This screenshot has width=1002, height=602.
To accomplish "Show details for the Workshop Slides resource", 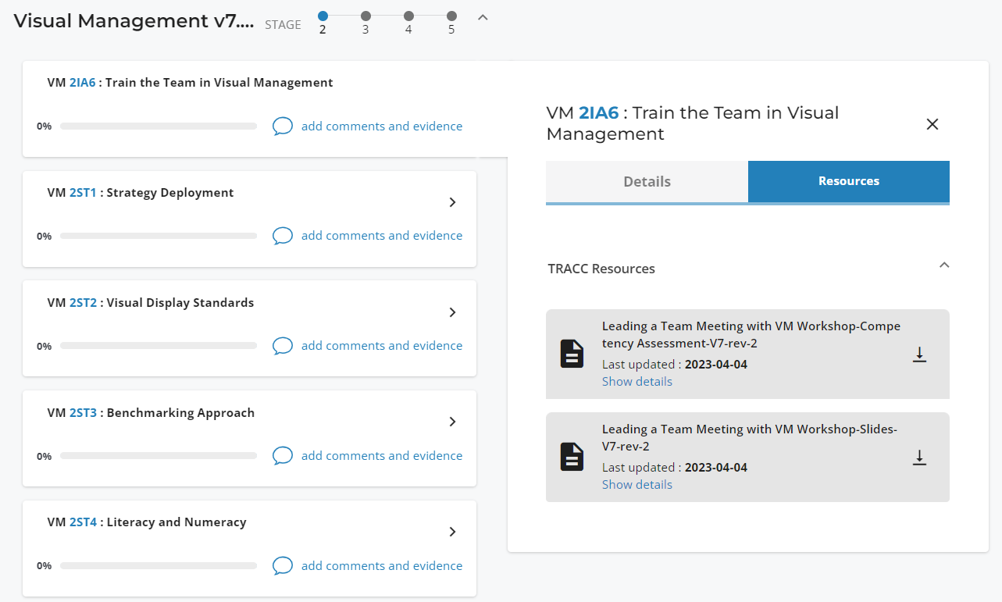I will (637, 484).
